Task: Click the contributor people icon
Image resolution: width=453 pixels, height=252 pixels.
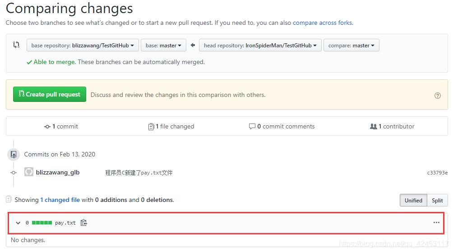Action: pos(373,127)
